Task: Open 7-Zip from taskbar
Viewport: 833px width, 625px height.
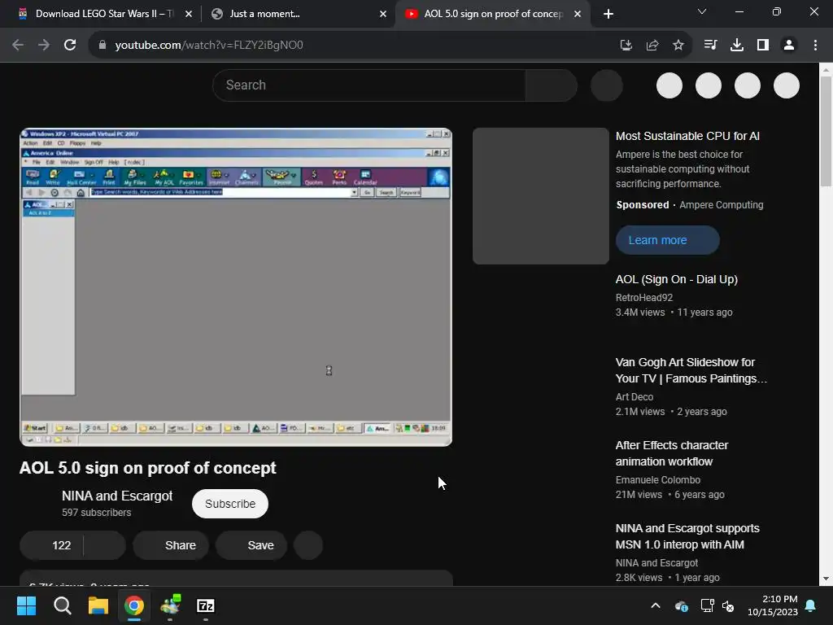Action: (206, 605)
